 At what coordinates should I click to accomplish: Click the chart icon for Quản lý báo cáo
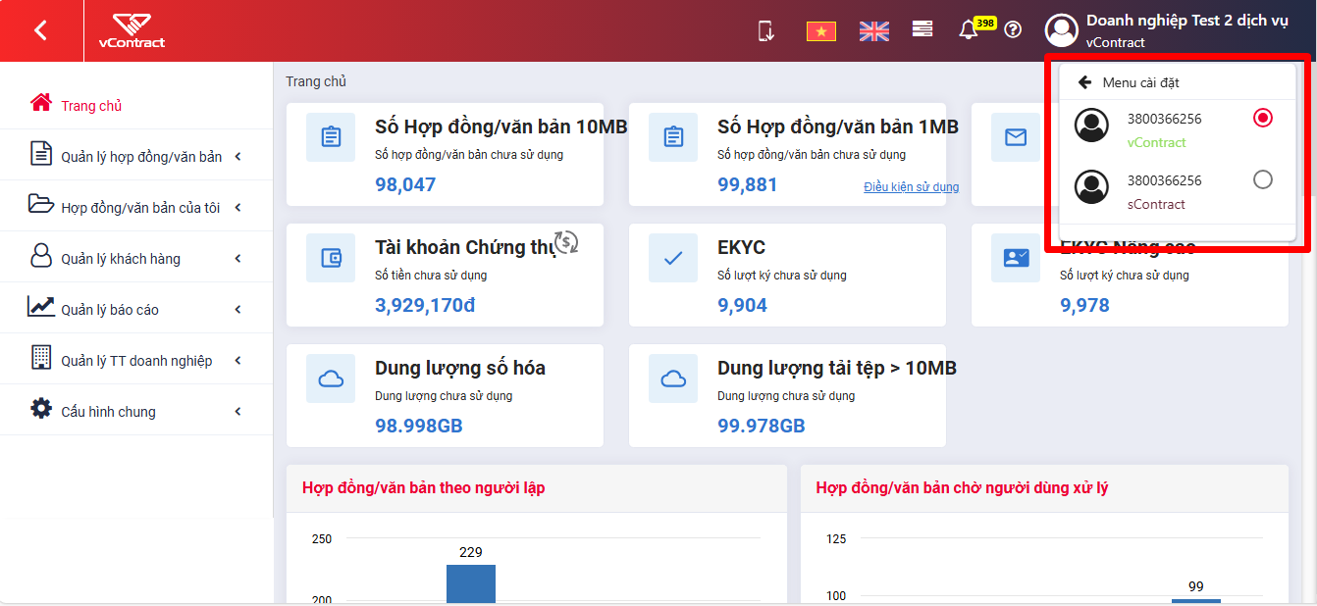coord(41,306)
